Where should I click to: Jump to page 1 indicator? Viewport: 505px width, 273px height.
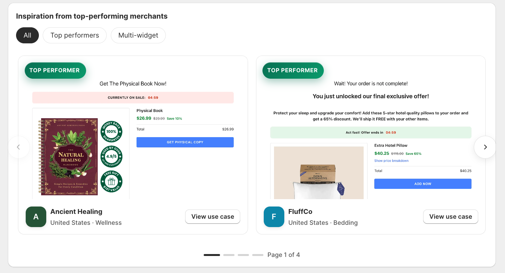(212, 255)
